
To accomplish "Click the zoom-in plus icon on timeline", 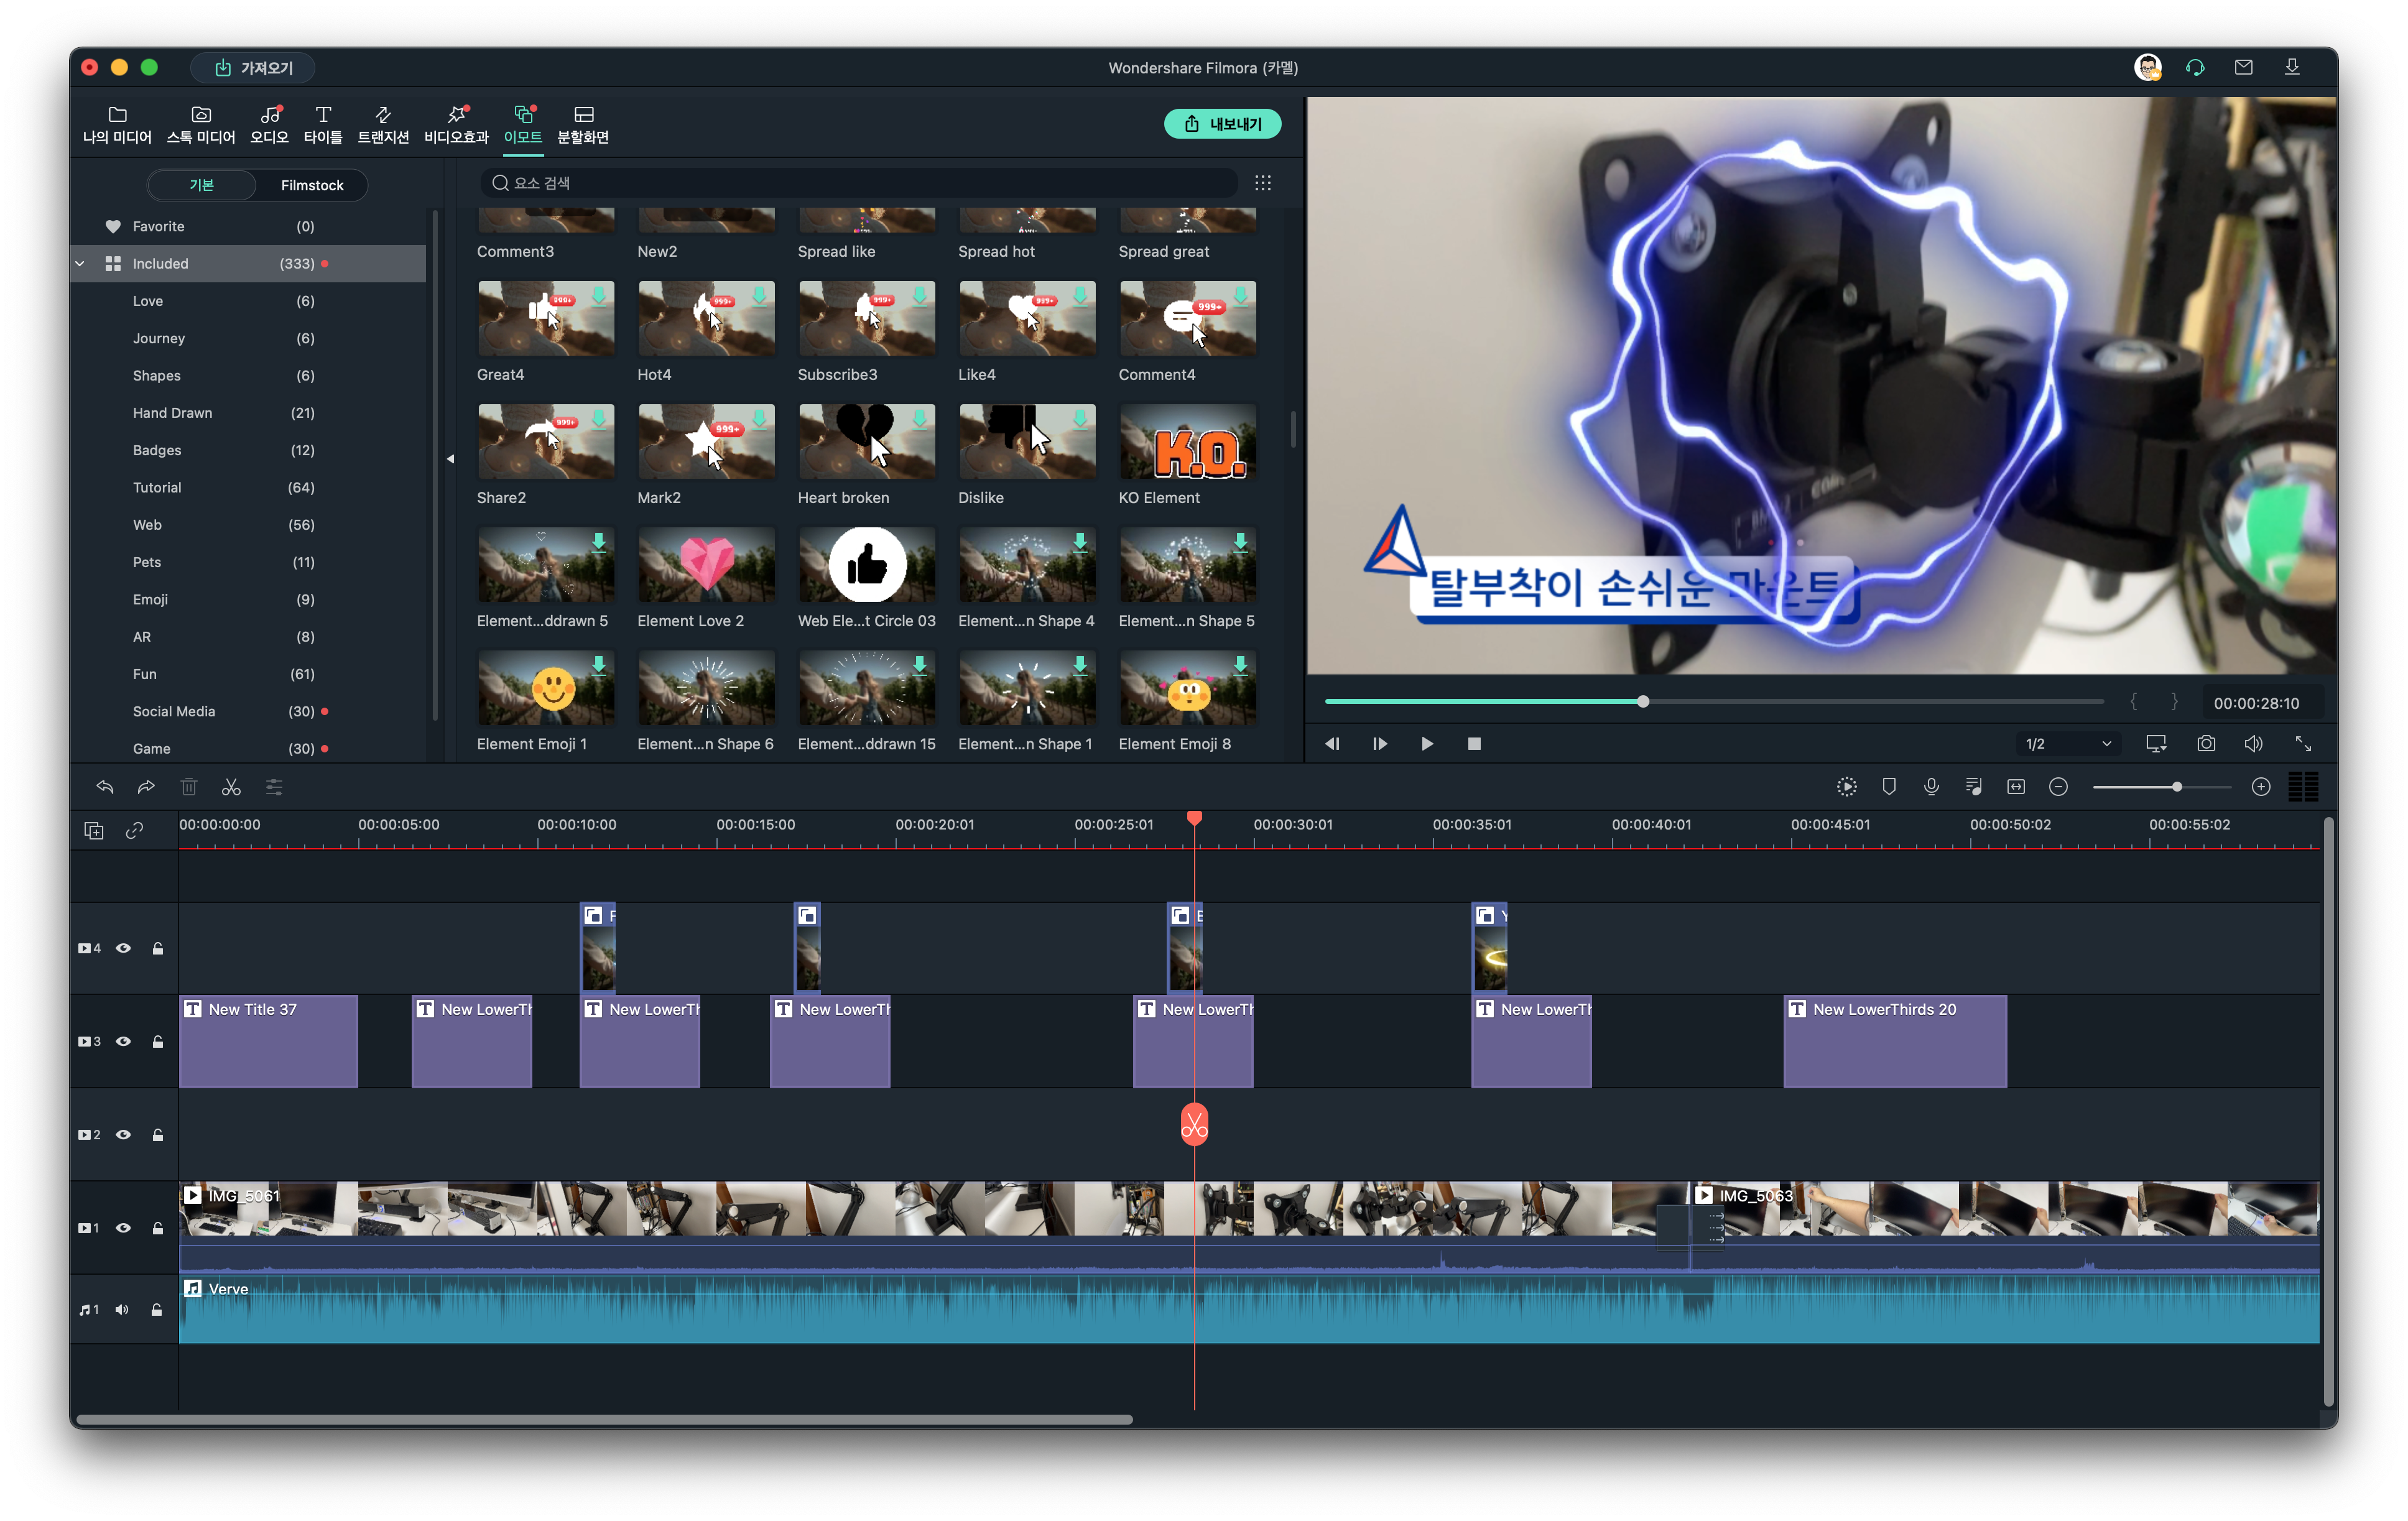I will tap(2260, 787).
